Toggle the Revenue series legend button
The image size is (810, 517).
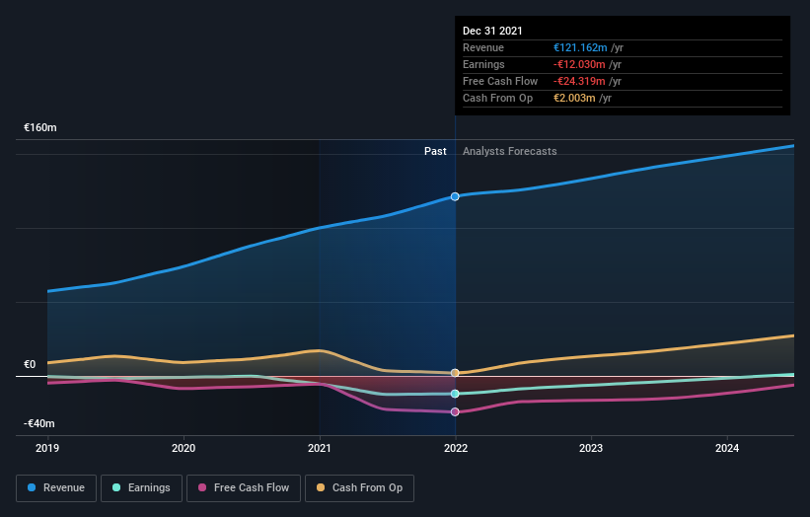56,488
